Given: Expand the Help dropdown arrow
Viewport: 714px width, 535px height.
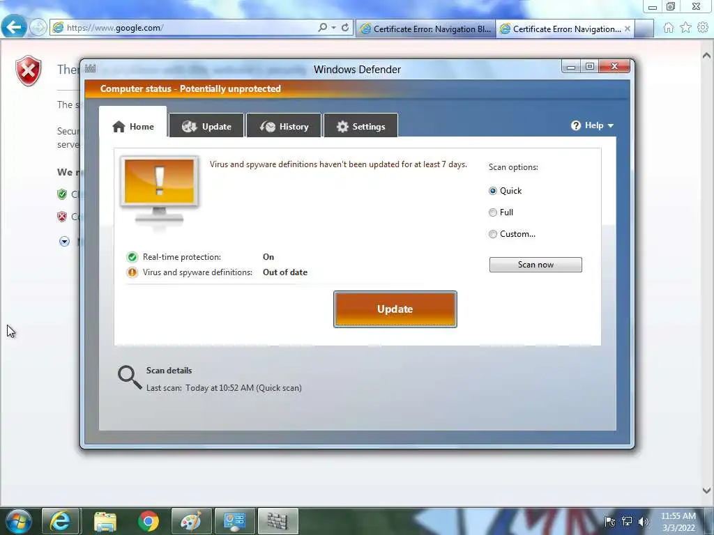Looking at the screenshot, I should [x=611, y=126].
